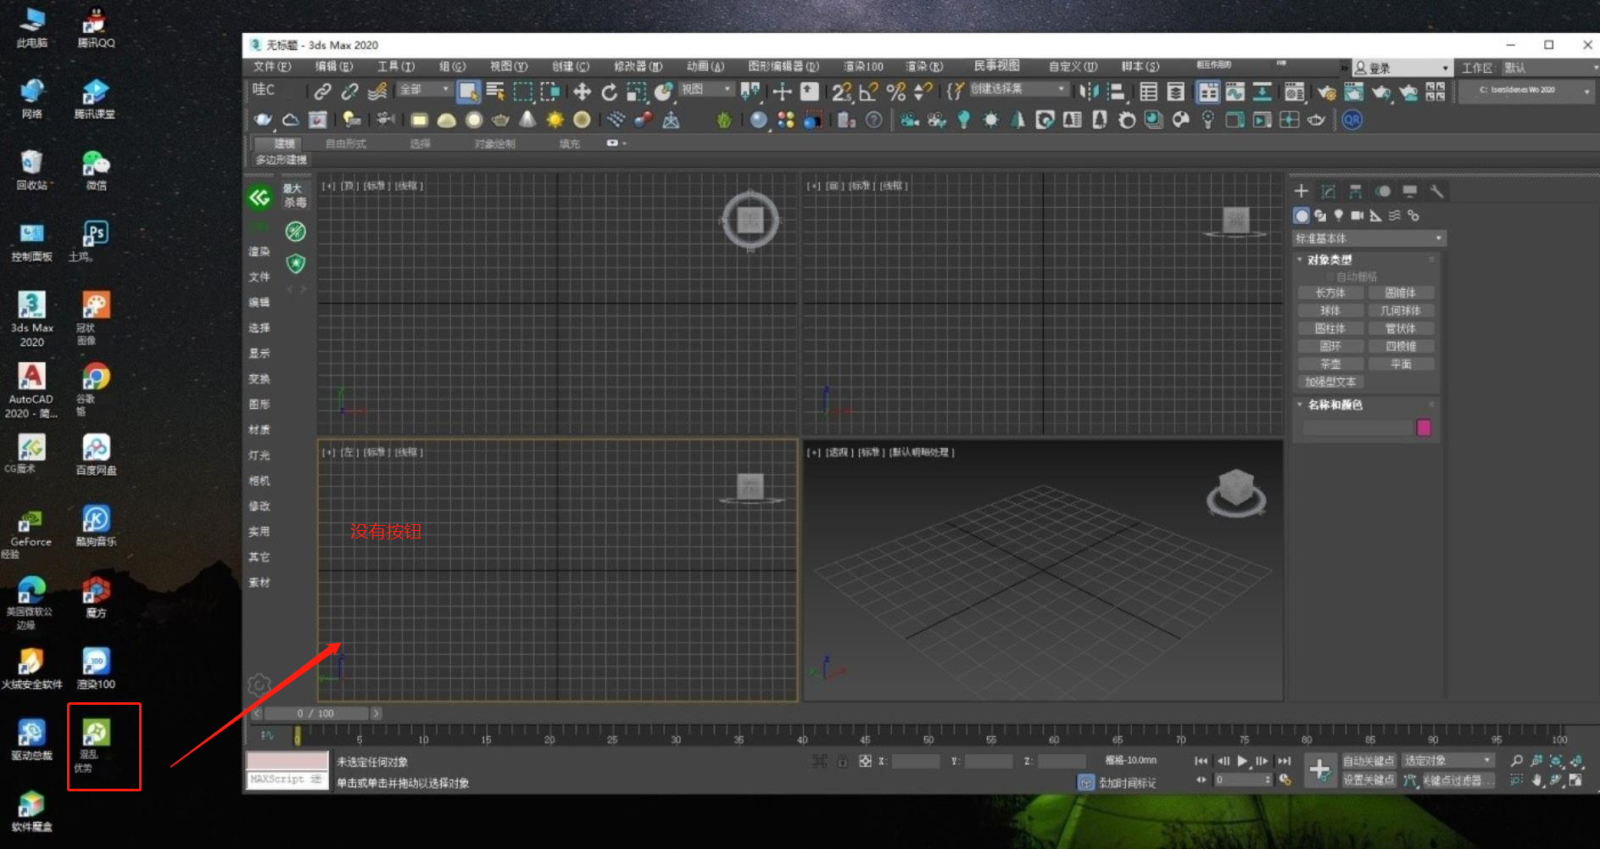Open the 文件(F) menu

(x=272, y=66)
